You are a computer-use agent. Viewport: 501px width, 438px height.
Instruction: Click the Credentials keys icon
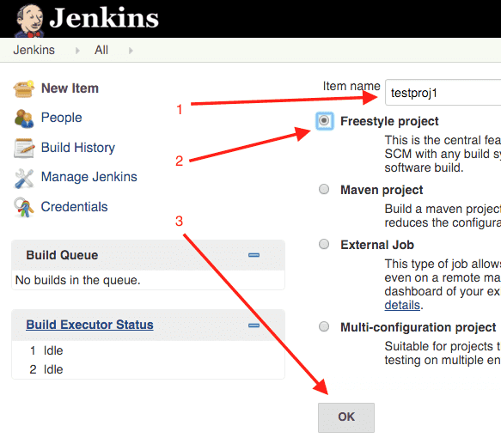[x=24, y=207]
